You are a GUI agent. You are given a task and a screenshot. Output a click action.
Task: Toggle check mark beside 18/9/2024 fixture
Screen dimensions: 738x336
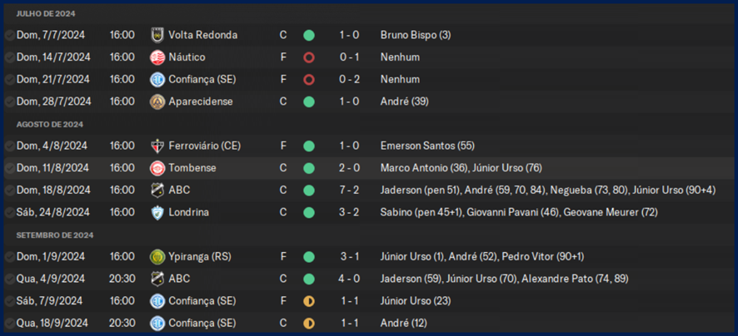(x=9, y=323)
